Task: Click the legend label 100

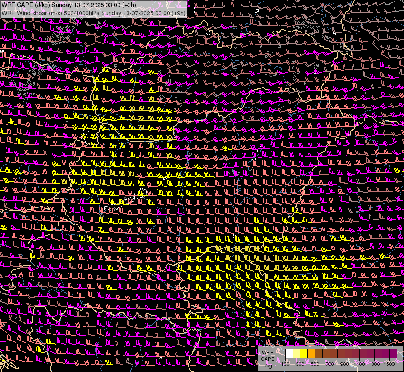Action: (285, 364)
